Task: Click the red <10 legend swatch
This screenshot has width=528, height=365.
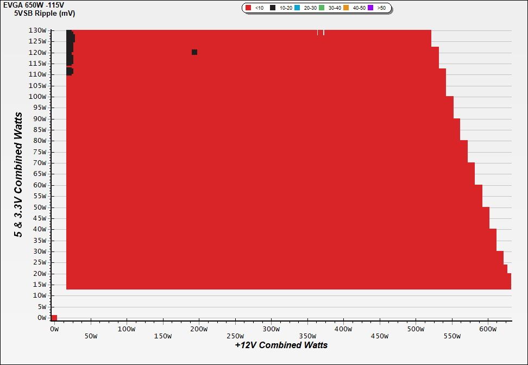Action: [x=248, y=8]
